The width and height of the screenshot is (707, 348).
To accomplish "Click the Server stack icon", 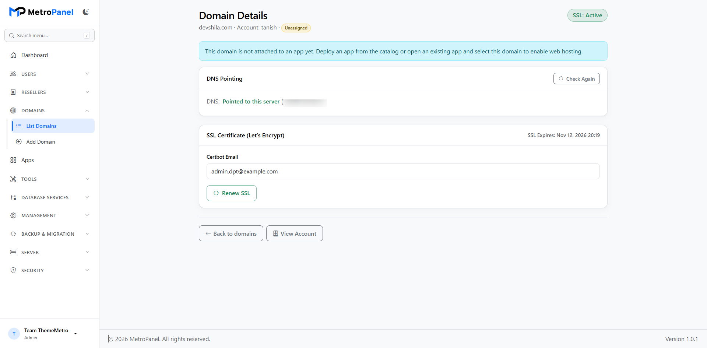I will tap(13, 252).
